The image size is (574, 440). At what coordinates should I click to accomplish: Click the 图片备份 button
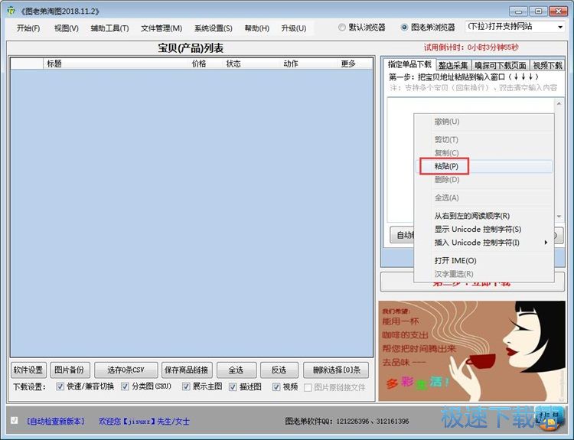tap(70, 370)
